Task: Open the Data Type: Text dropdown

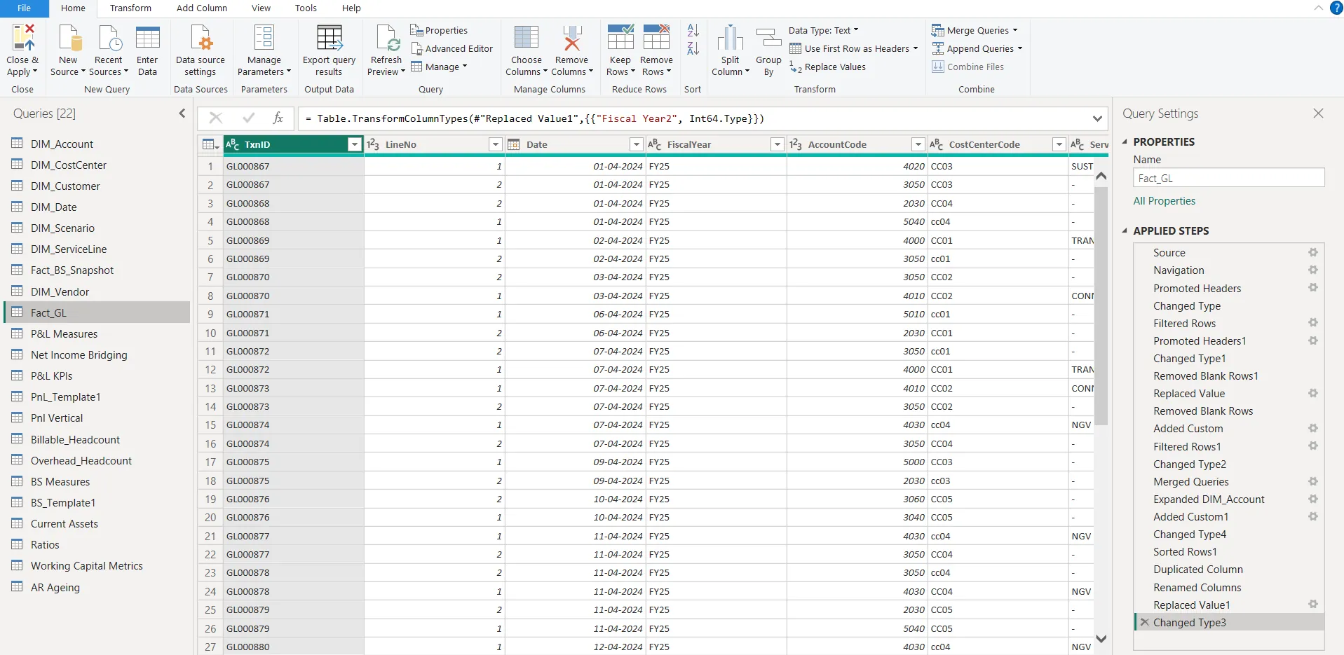Action: tap(823, 30)
